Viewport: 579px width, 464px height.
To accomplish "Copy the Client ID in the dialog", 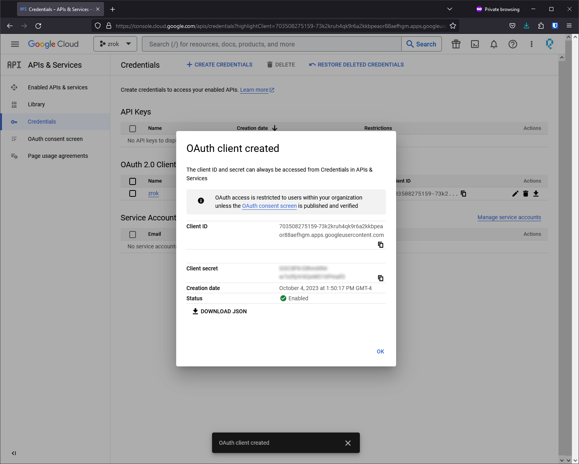I will 380,245.
